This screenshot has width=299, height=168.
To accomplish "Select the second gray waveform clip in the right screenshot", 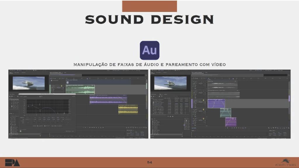I will click(x=223, y=94).
